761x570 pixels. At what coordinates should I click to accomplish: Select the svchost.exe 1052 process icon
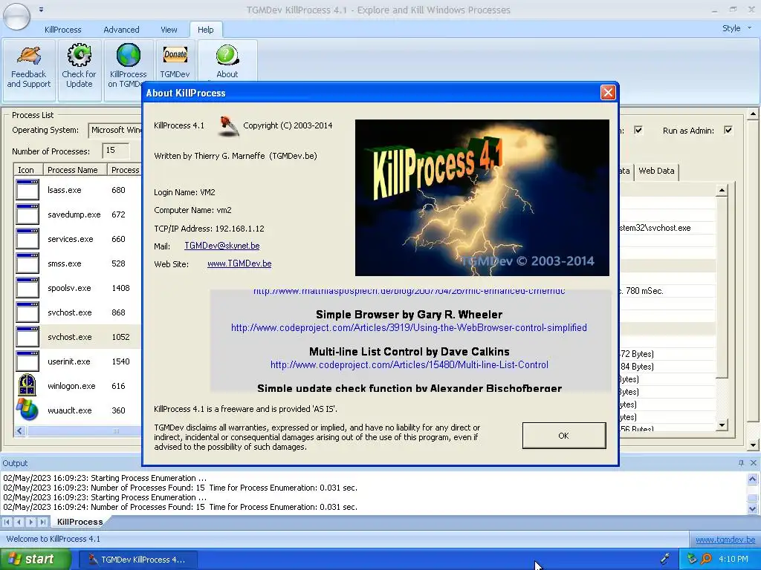coord(27,337)
